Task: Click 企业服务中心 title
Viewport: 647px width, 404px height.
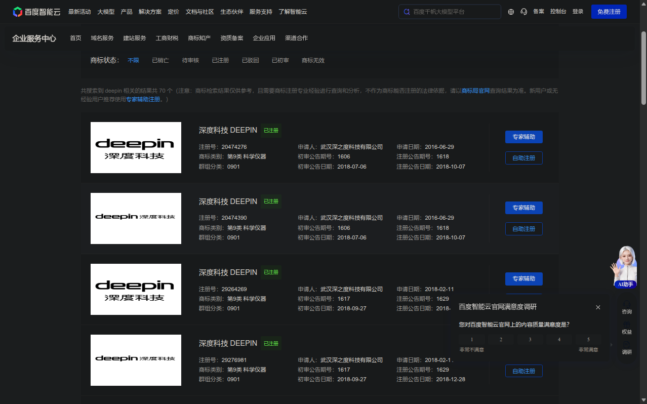Action: pyautogui.click(x=34, y=38)
